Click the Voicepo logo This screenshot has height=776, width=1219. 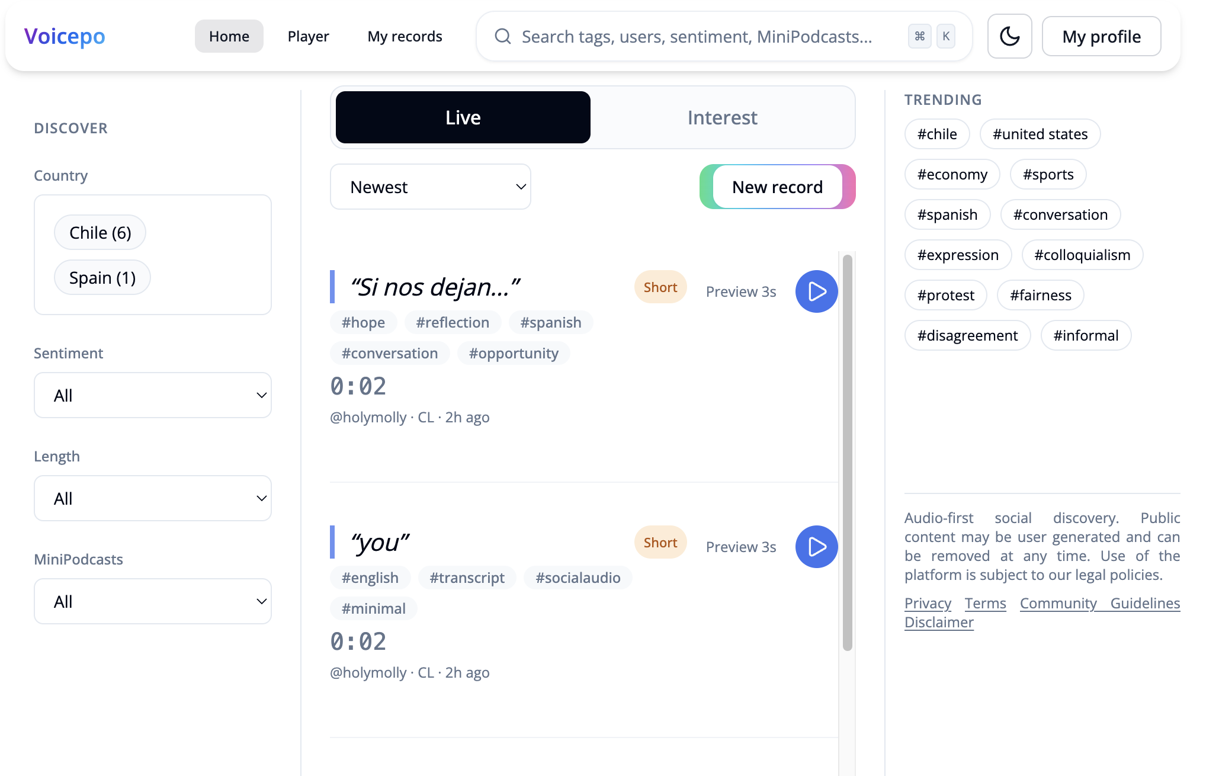[65, 36]
